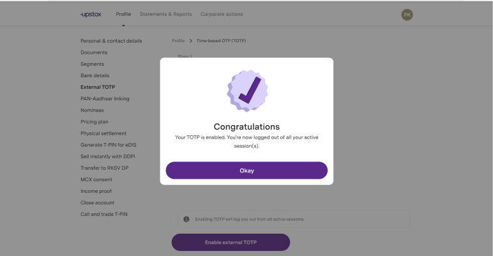Open Pricing plan section

[x=95, y=121]
